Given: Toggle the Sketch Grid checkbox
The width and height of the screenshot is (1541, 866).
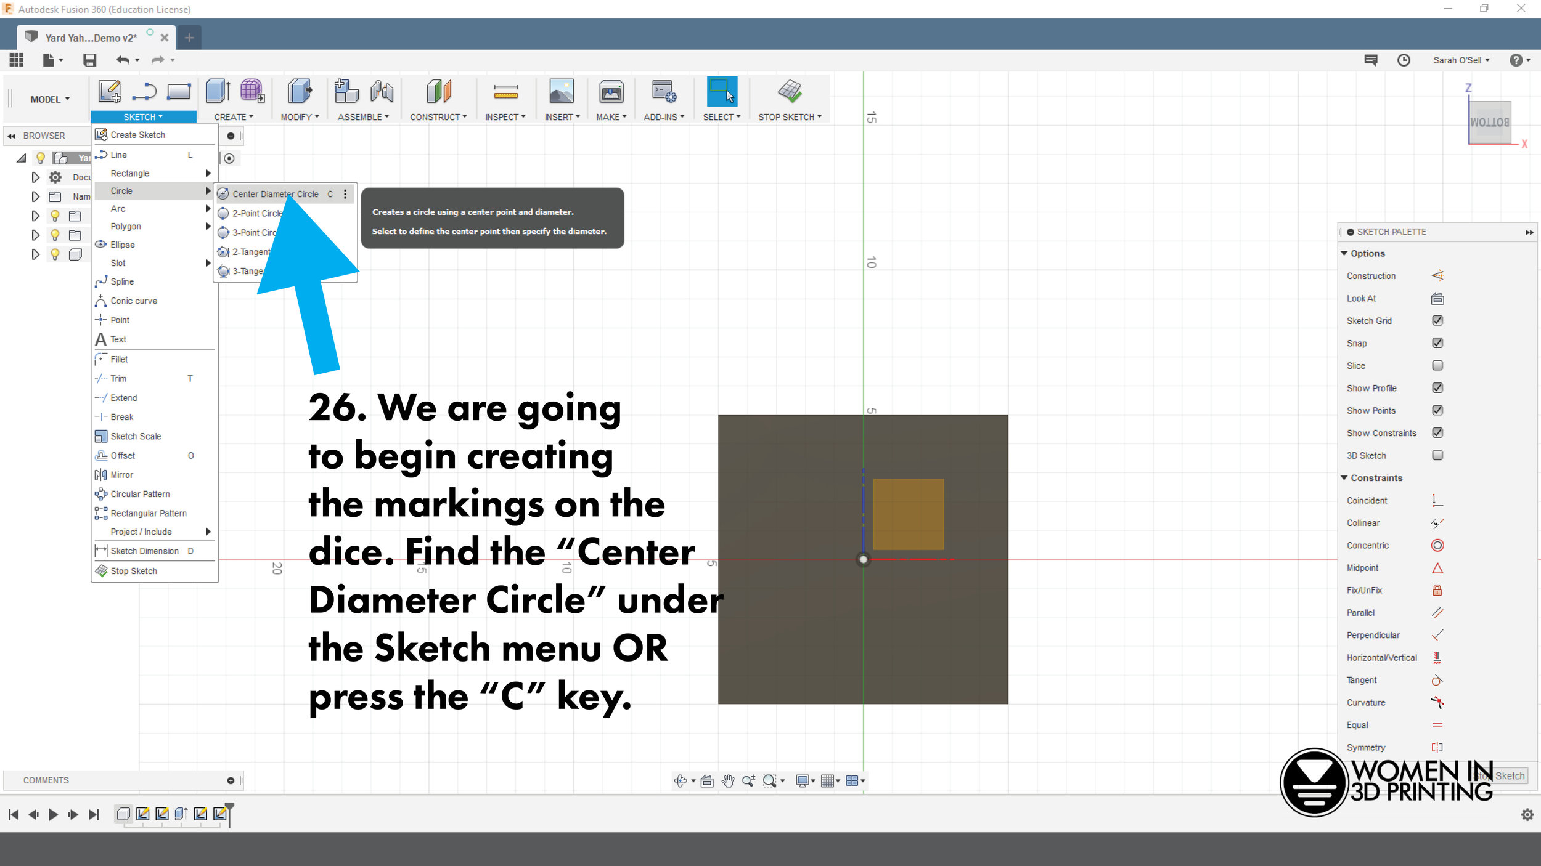Looking at the screenshot, I should [1436, 320].
